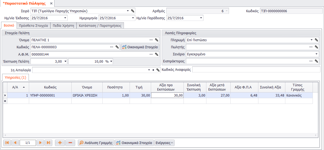Expand Έκπτωση Πελάτη percent dropdown
324x150 pixels.
(111, 61)
